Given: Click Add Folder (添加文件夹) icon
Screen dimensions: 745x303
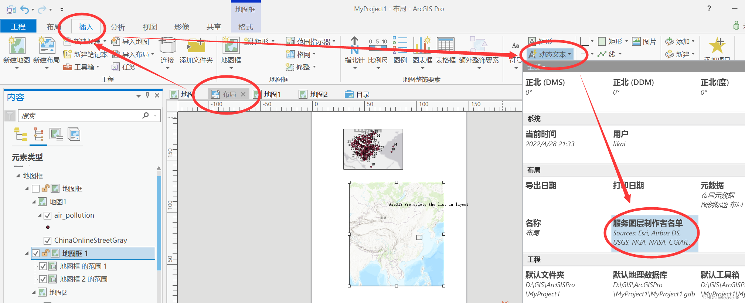Looking at the screenshot, I should coord(196,45).
